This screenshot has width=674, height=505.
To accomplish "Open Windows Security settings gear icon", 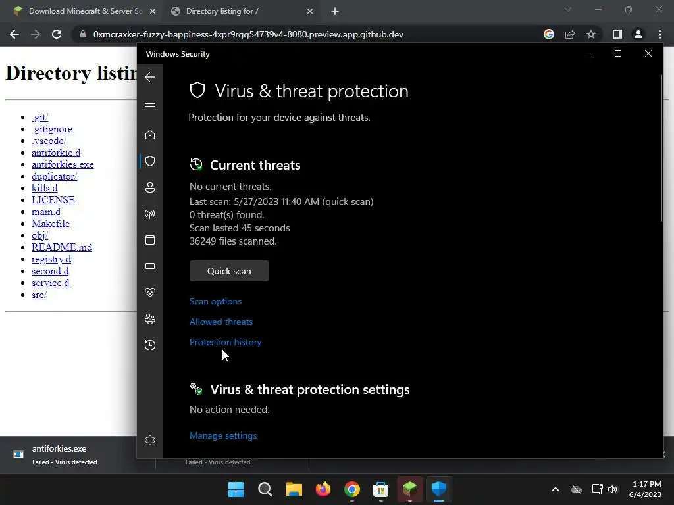I will (150, 440).
